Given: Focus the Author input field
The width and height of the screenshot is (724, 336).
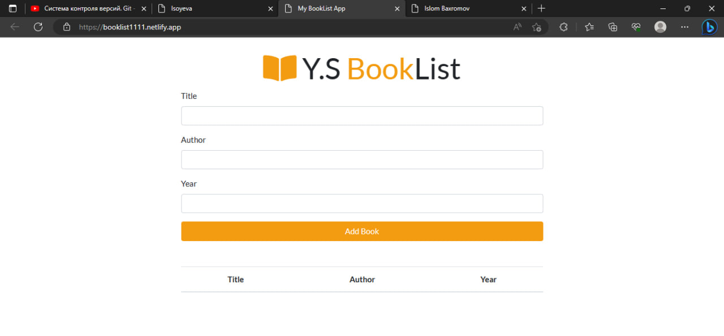Looking at the screenshot, I should click(362, 160).
